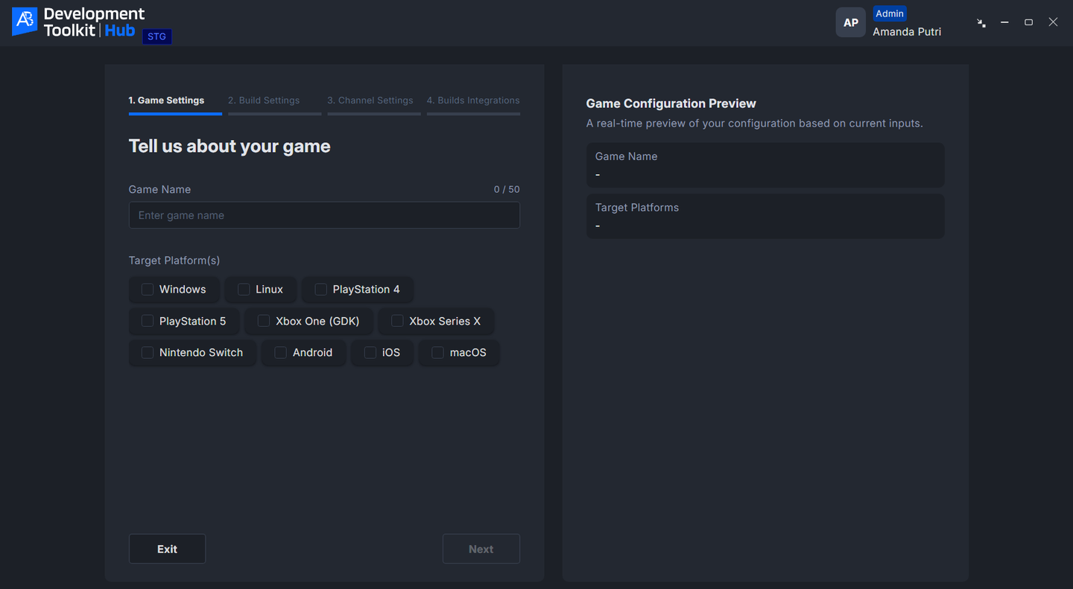The width and height of the screenshot is (1073, 589).
Task: Enable the Nintendo Switch checkbox
Action: (x=148, y=353)
